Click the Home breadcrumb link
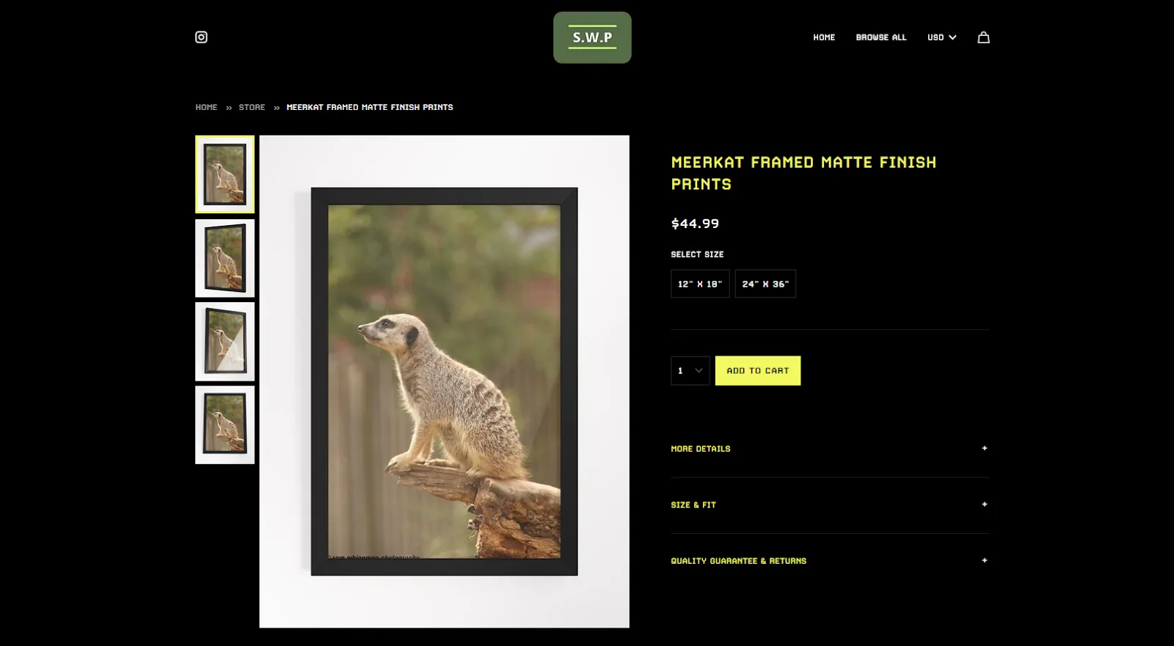 [206, 107]
